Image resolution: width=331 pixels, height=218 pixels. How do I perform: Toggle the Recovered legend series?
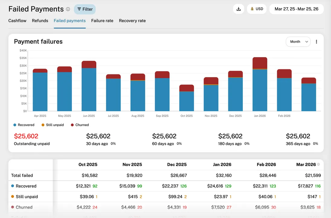pyautogui.click(x=24, y=125)
